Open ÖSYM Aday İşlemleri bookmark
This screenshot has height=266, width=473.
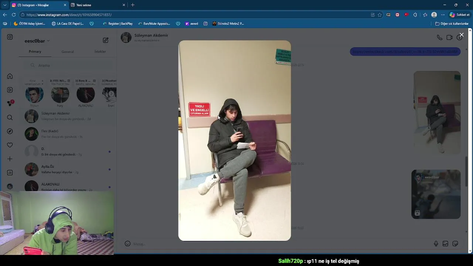pos(30,24)
